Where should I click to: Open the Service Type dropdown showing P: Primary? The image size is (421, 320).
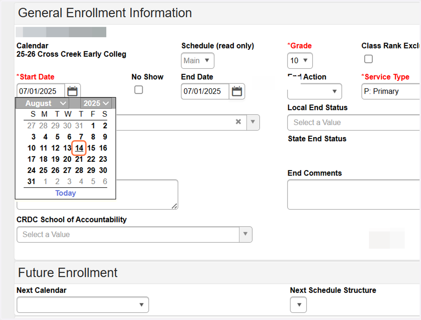click(x=391, y=91)
